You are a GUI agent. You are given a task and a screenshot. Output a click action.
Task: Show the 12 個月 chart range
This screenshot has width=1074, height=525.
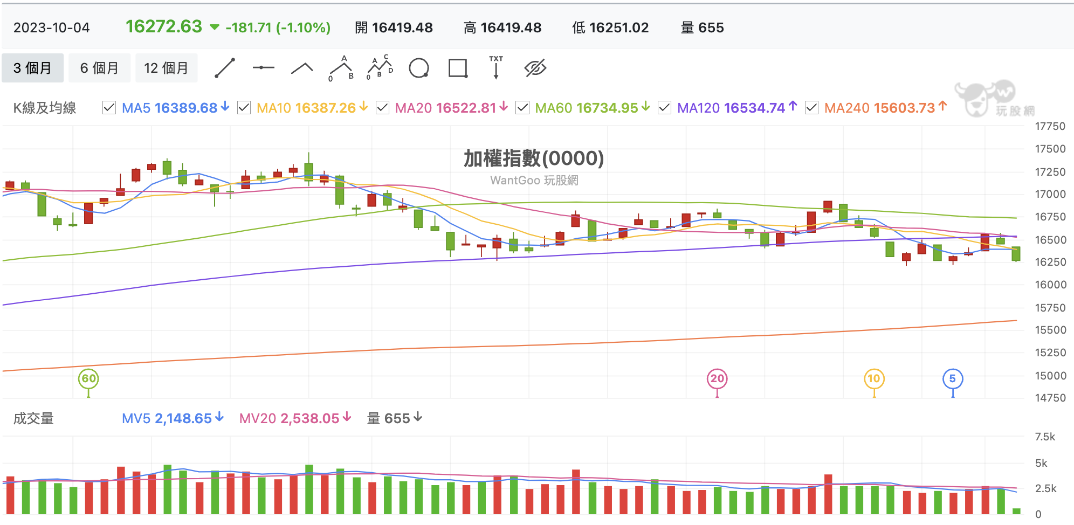click(x=166, y=68)
